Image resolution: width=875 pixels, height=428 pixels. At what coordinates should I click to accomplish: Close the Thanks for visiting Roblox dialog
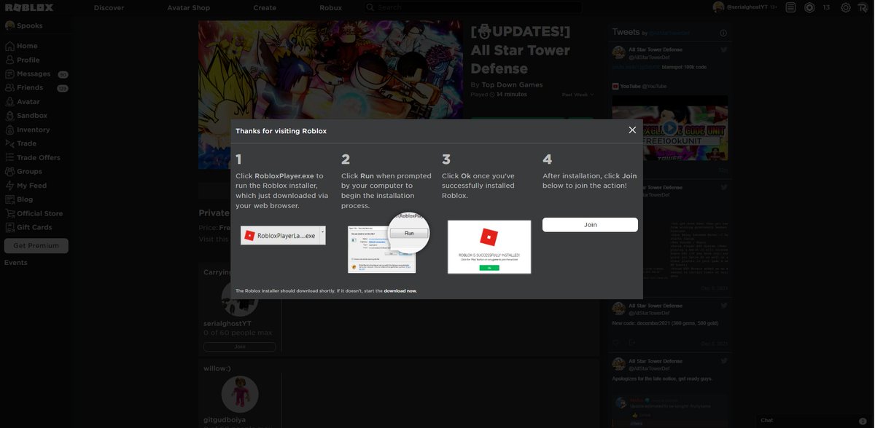click(x=632, y=130)
